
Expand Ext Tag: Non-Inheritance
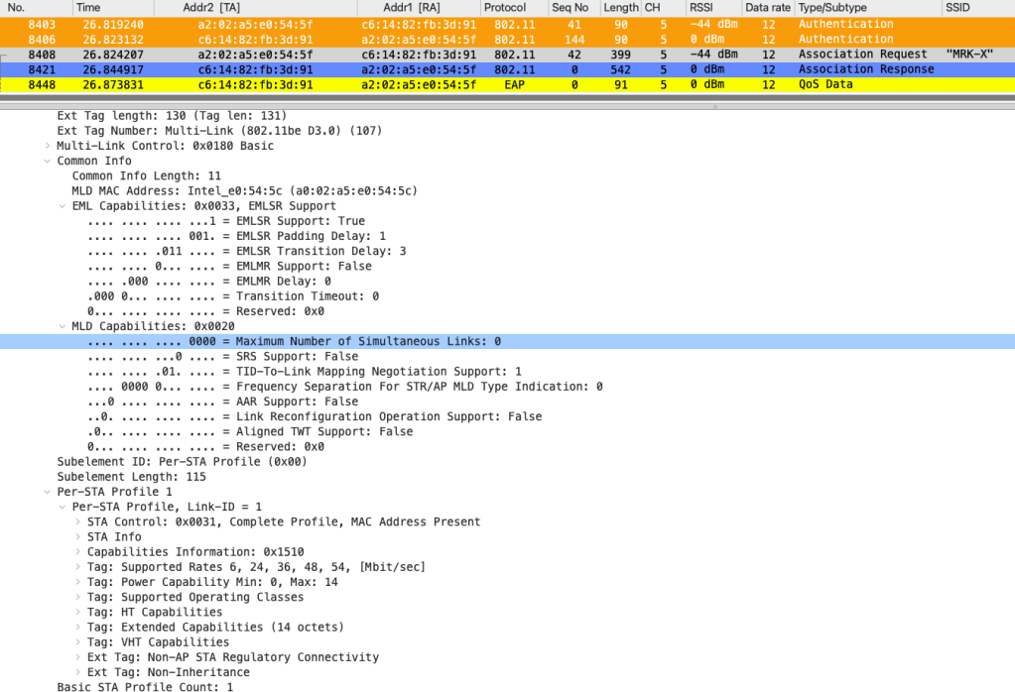coord(78,672)
